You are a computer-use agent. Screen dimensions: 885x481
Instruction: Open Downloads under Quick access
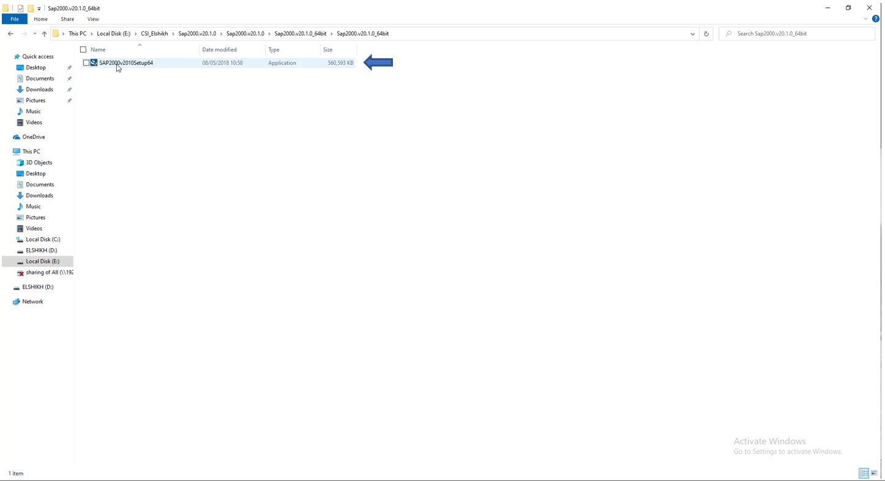click(39, 90)
